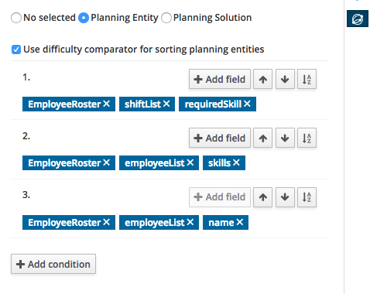This screenshot has height=294, width=370.
Task: Remove the name tag from condition 3
Action: pyautogui.click(x=240, y=222)
